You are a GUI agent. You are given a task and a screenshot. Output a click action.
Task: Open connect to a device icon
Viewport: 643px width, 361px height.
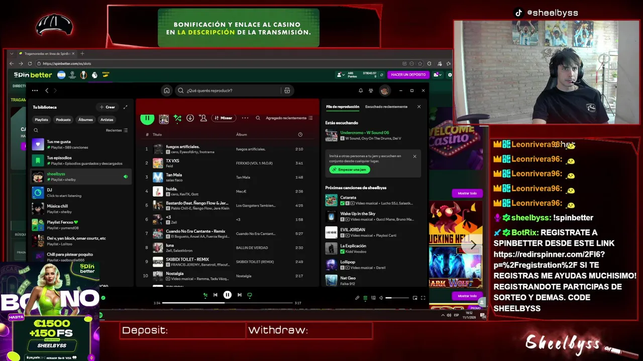pos(373,298)
